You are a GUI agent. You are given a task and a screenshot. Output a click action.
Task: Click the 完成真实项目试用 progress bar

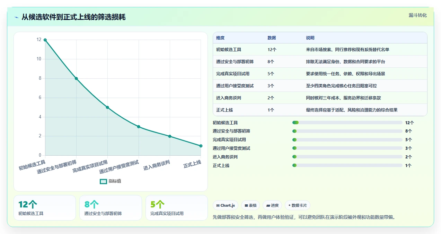pyautogui.click(x=347, y=140)
